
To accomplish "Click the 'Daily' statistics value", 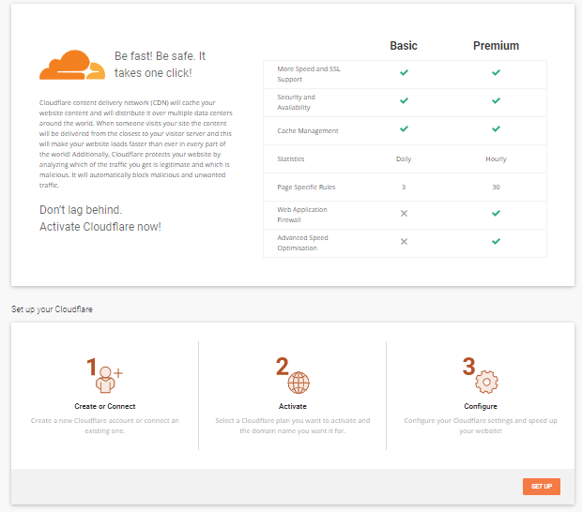I will [404, 159].
